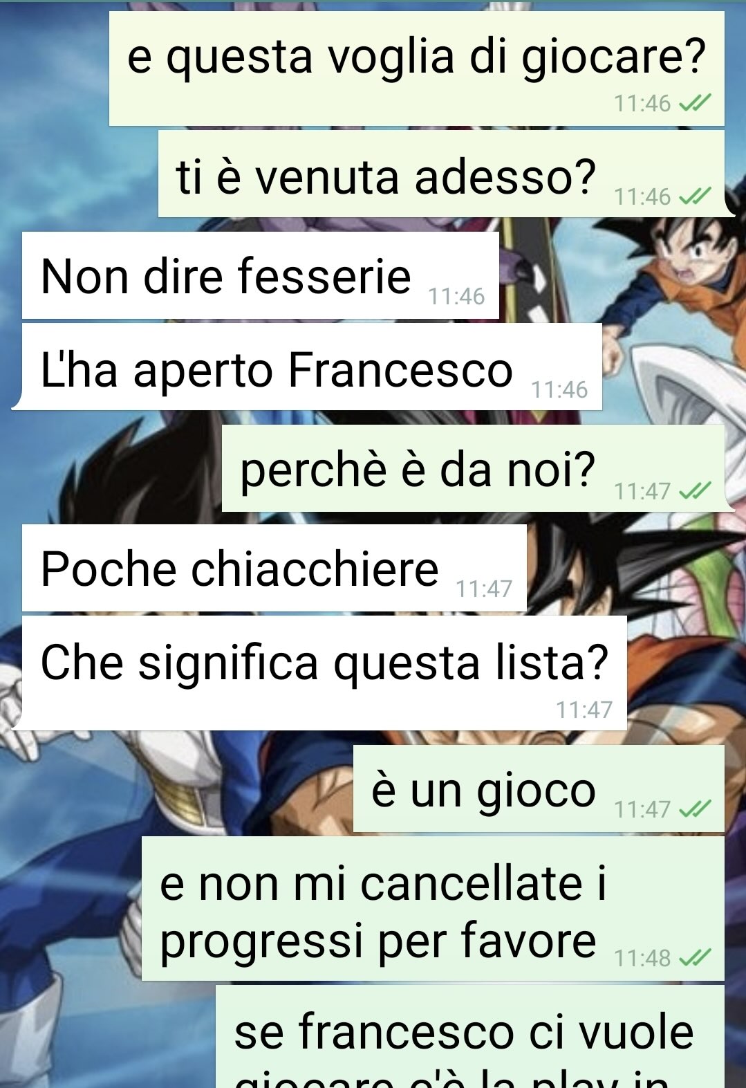Tap the 11:48 timestamp on the progressi message
Screen dimensions: 746x1088
pos(642,958)
